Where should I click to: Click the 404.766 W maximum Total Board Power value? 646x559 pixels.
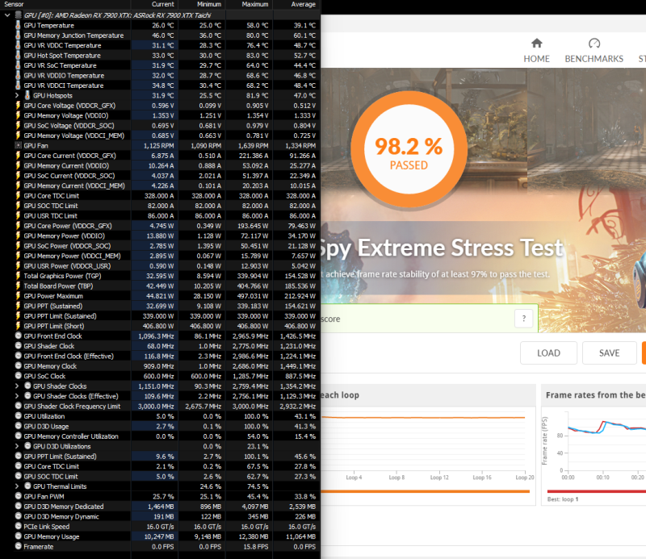point(253,286)
